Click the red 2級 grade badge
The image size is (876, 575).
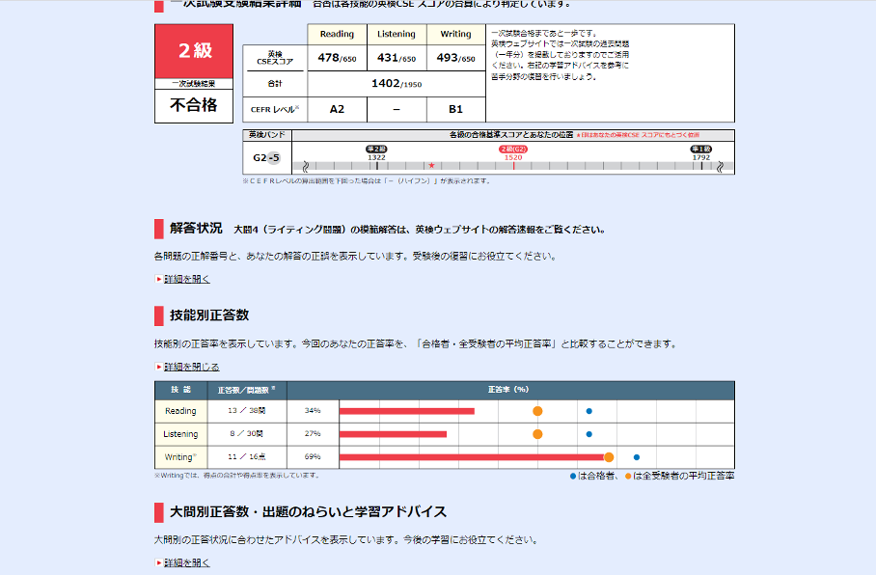coord(194,51)
